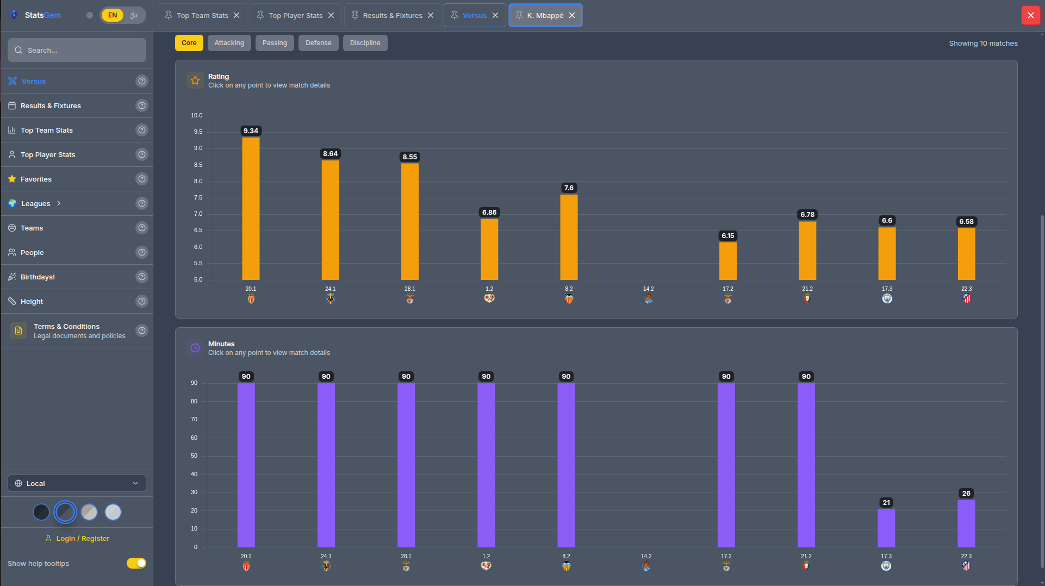1045x586 pixels.
Task: Open the Versus section from the sidebar
Action: pyautogui.click(x=34, y=81)
